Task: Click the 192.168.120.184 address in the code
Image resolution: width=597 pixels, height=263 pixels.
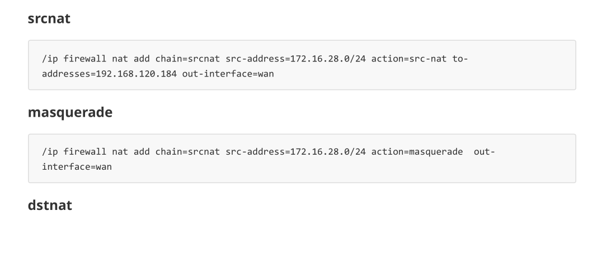Action: point(137,74)
